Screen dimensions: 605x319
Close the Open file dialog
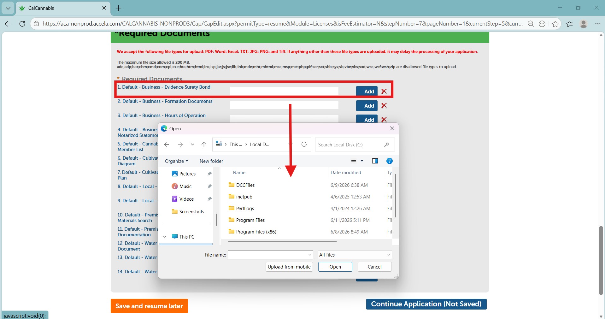392,128
